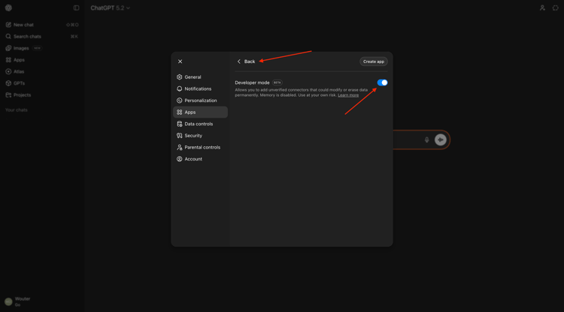Go back using the Back button

pyautogui.click(x=246, y=61)
